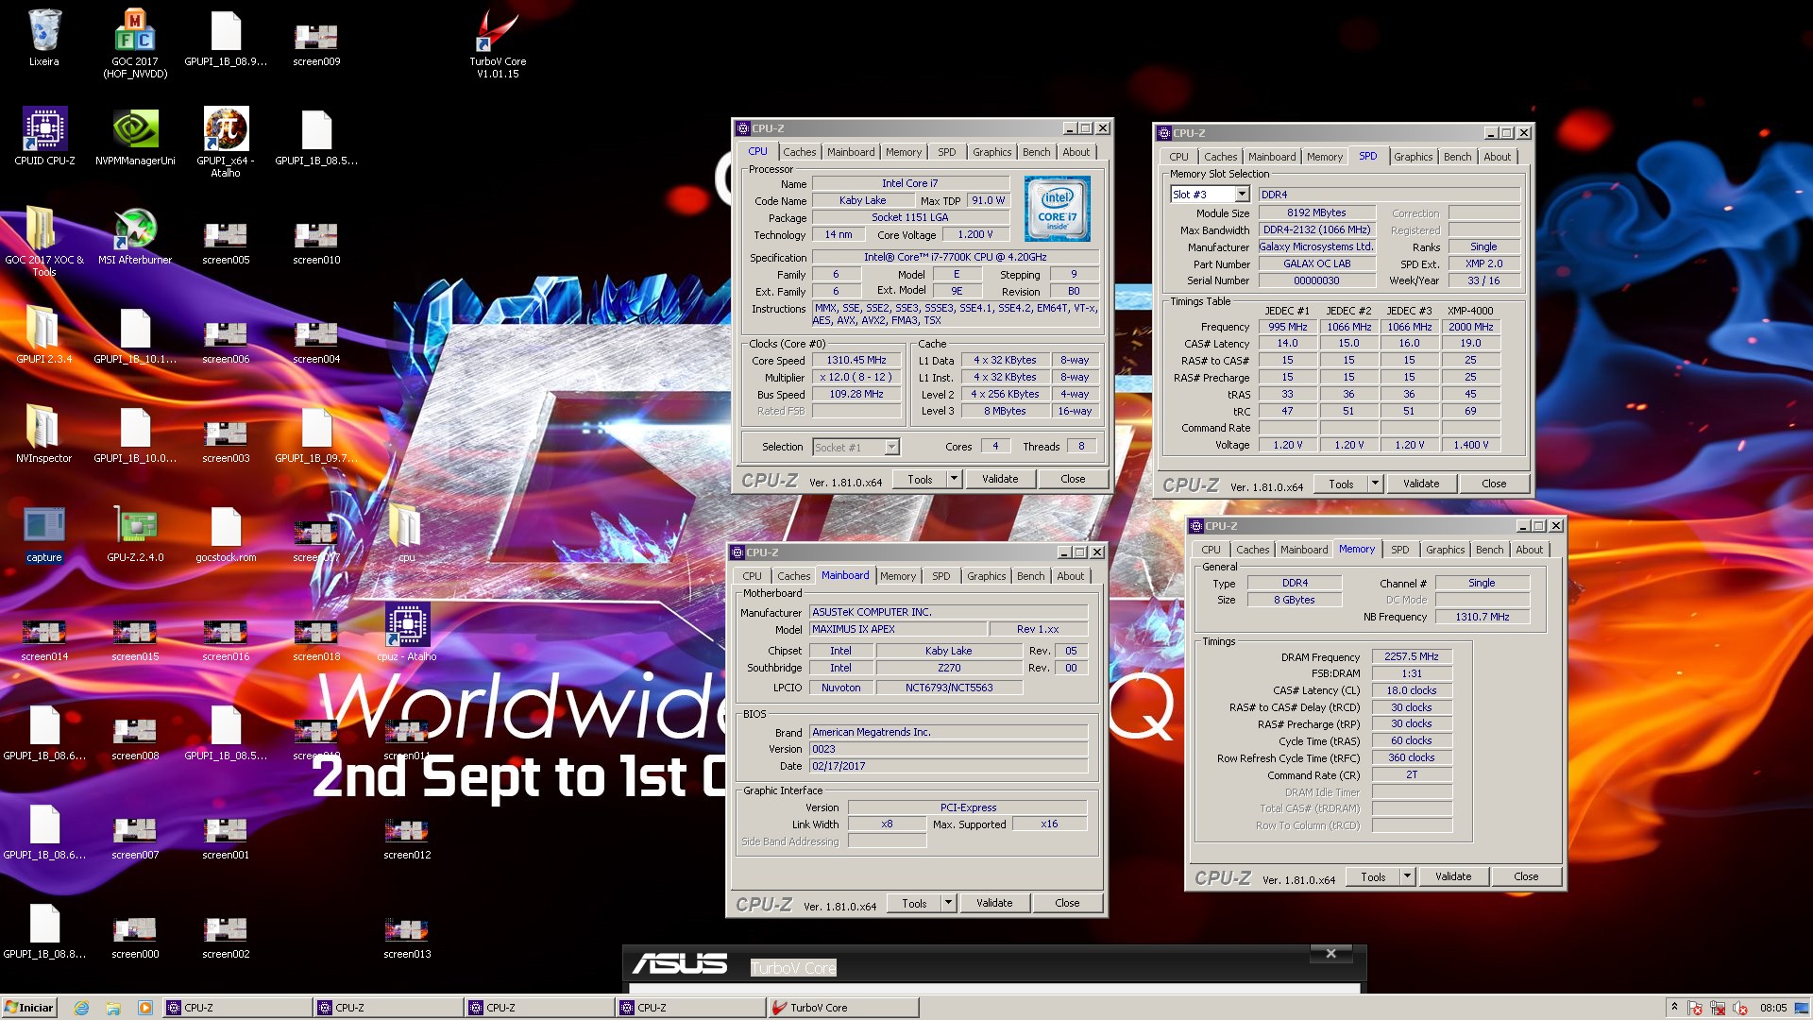
Task: Click the Iniciar start button
Action: 29,1008
